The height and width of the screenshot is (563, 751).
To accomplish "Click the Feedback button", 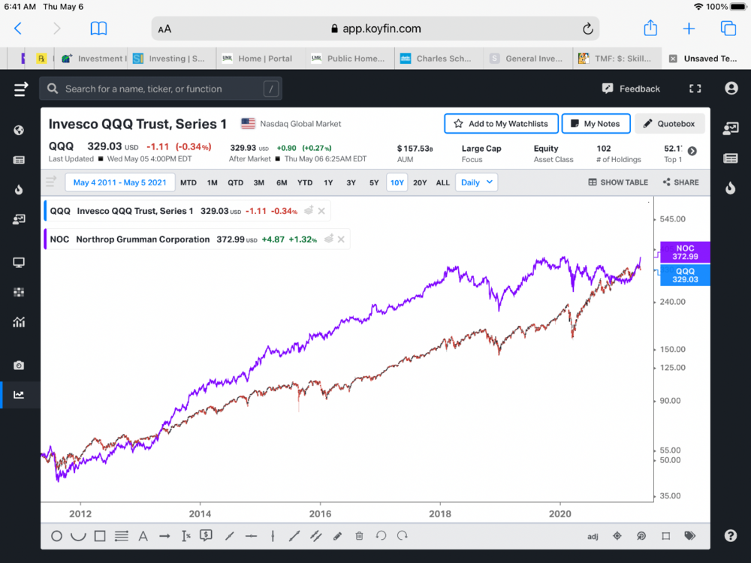I will (x=632, y=89).
